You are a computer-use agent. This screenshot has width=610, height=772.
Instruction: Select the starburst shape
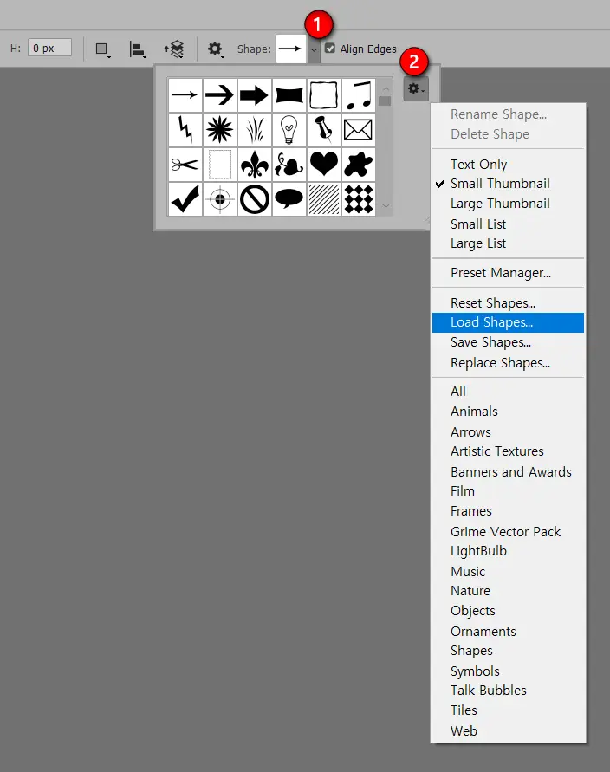219,130
